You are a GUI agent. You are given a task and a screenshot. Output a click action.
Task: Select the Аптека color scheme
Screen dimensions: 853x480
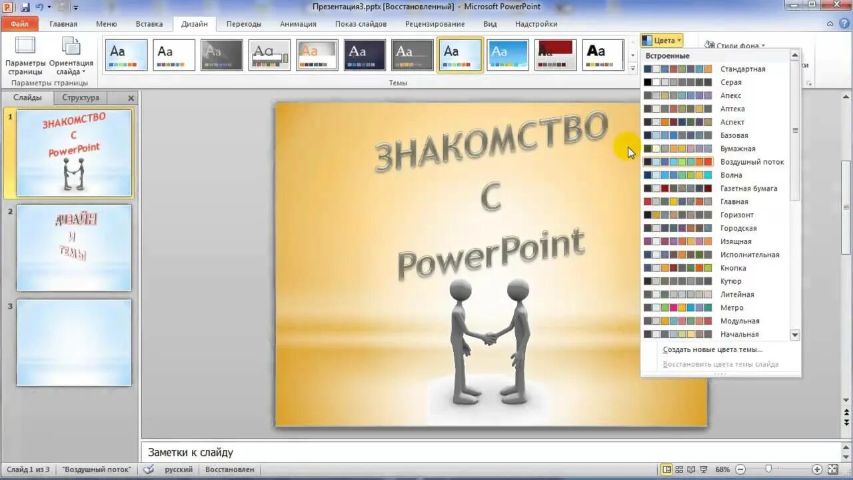click(x=717, y=109)
